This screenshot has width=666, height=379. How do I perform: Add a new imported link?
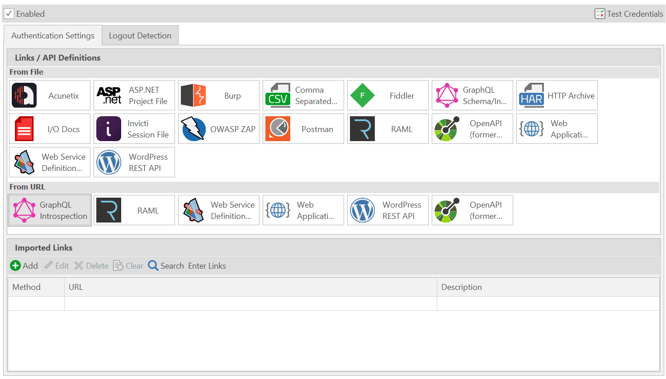[x=24, y=266]
